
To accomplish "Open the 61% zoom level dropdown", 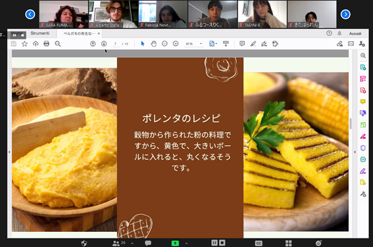I will 194,44.
